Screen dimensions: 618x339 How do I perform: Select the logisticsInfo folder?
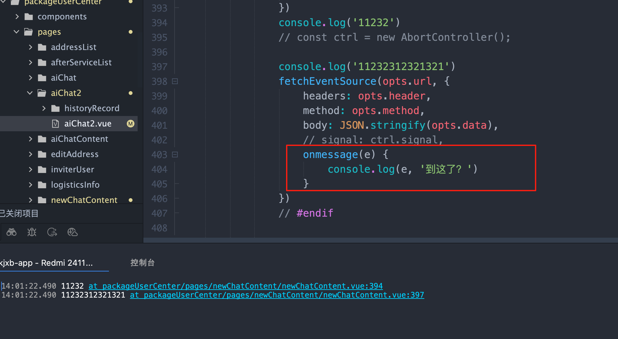[x=75, y=185]
